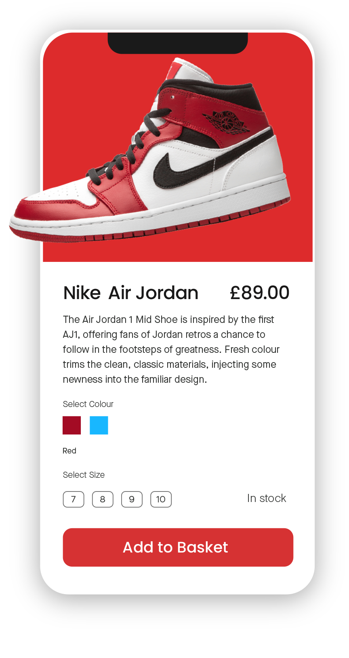The image size is (349, 658).
Task: Select the red colour swatch
Action: 71,425
